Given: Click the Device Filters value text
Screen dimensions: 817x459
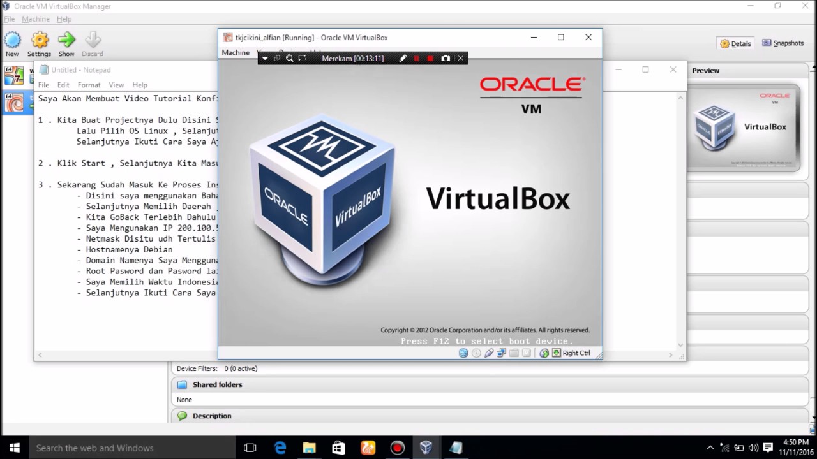Looking at the screenshot, I should click(241, 368).
